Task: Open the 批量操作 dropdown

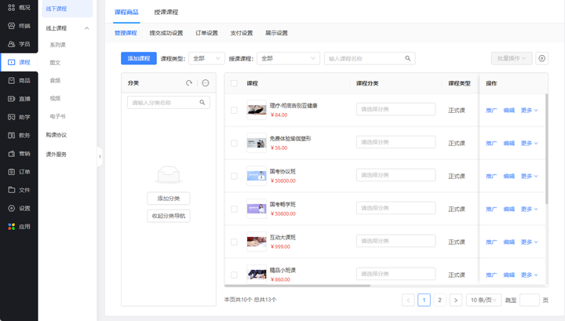Action: 512,59
